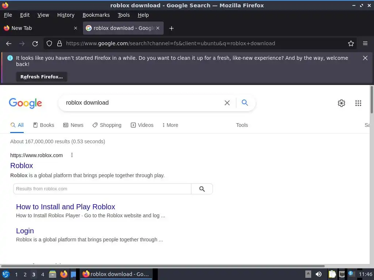This screenshot has height=280, width=374.
Task: Open options dots next to roblox.com result
Action: 72,155
